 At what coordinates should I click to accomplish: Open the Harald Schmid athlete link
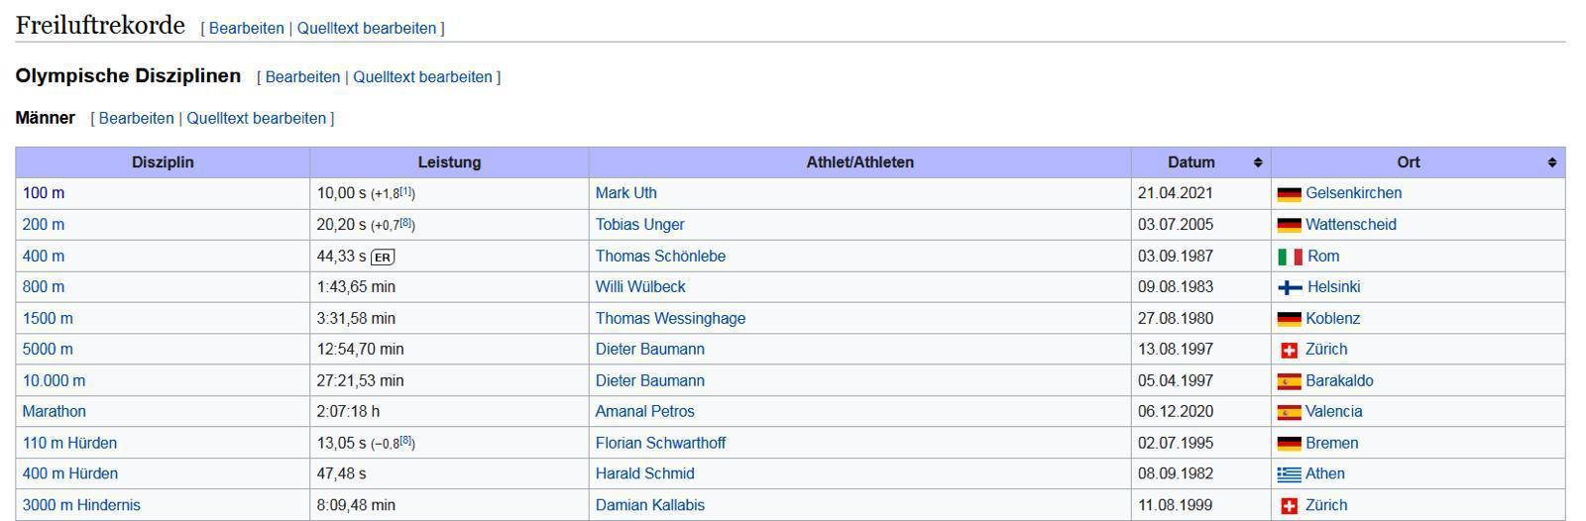coord(644,473)
